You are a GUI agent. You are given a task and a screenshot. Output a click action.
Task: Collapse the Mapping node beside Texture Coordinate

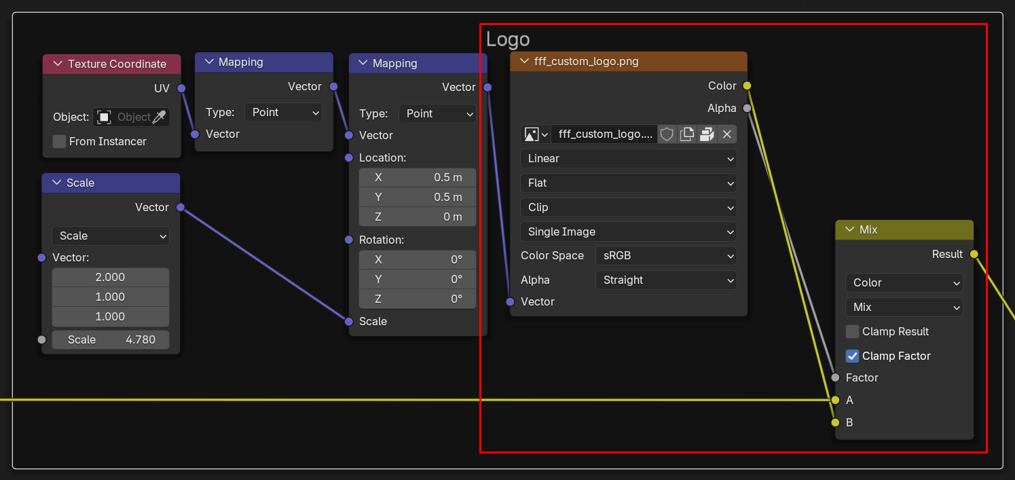[208, 62]
